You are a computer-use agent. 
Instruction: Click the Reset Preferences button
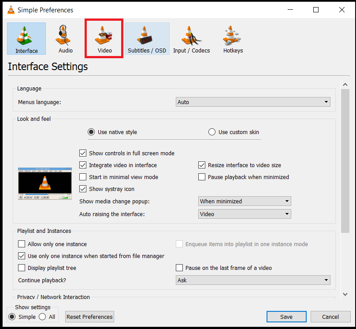pos(89,317)
